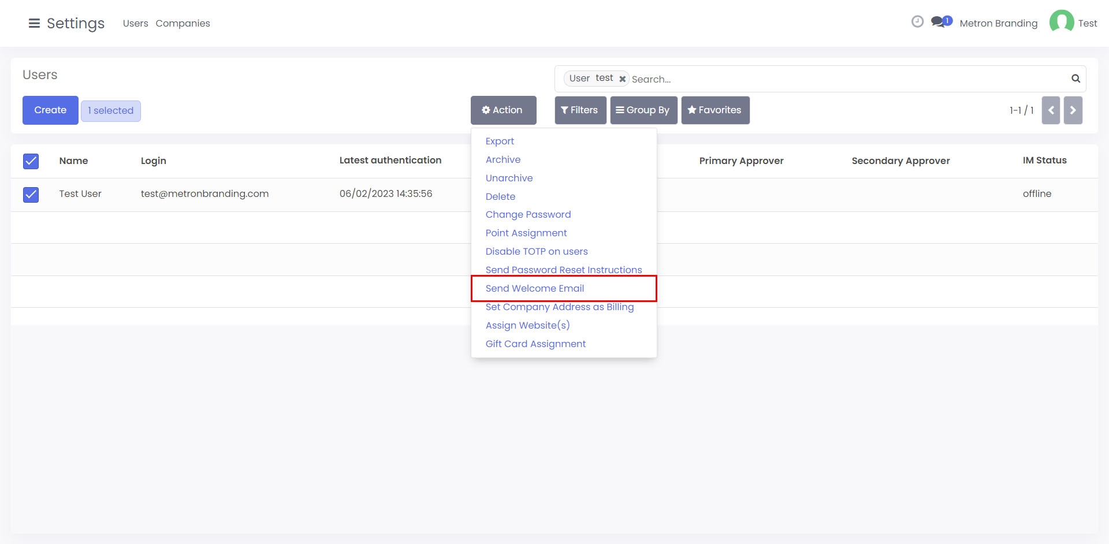The image size is (1109, 544).
Task: Sort by the Login column header
Action: 153,161
